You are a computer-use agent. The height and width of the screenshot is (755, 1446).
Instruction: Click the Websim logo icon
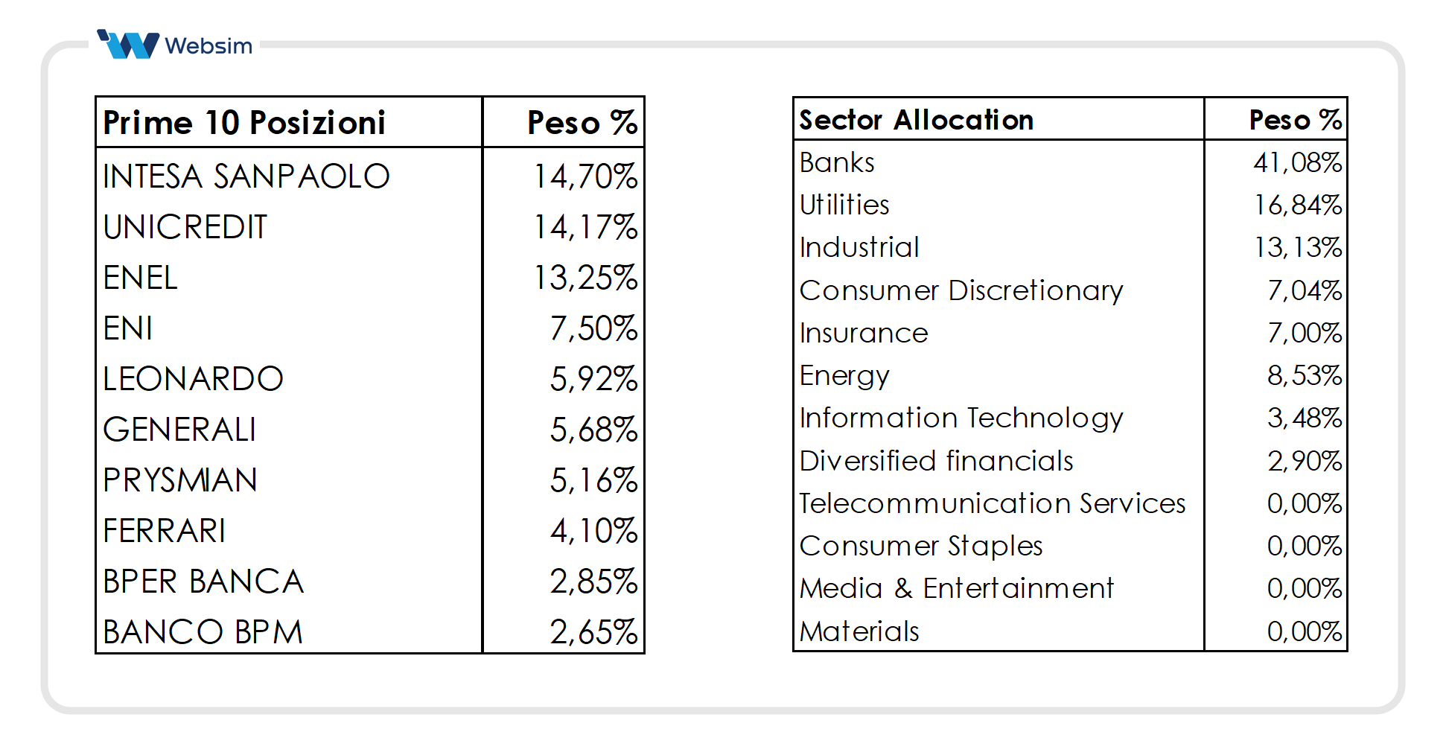point(128,45)
